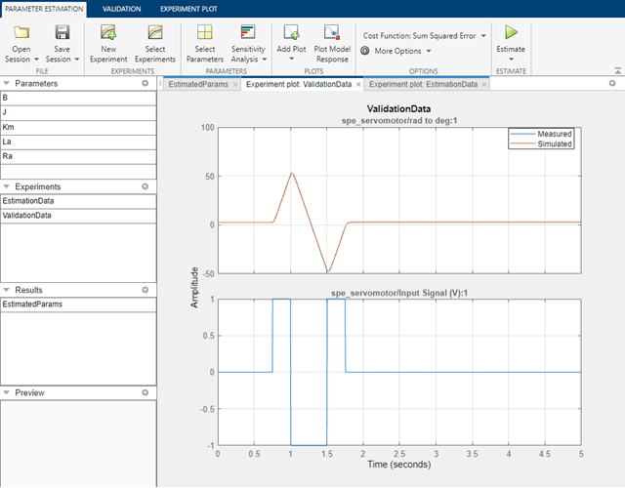This screenshot has width=625, height=488.
Task: Switch to the EstimatedParams document tab
Action: pyautogui.click(x=198, y=84)
